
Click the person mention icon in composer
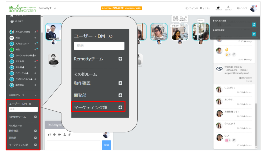65,135
